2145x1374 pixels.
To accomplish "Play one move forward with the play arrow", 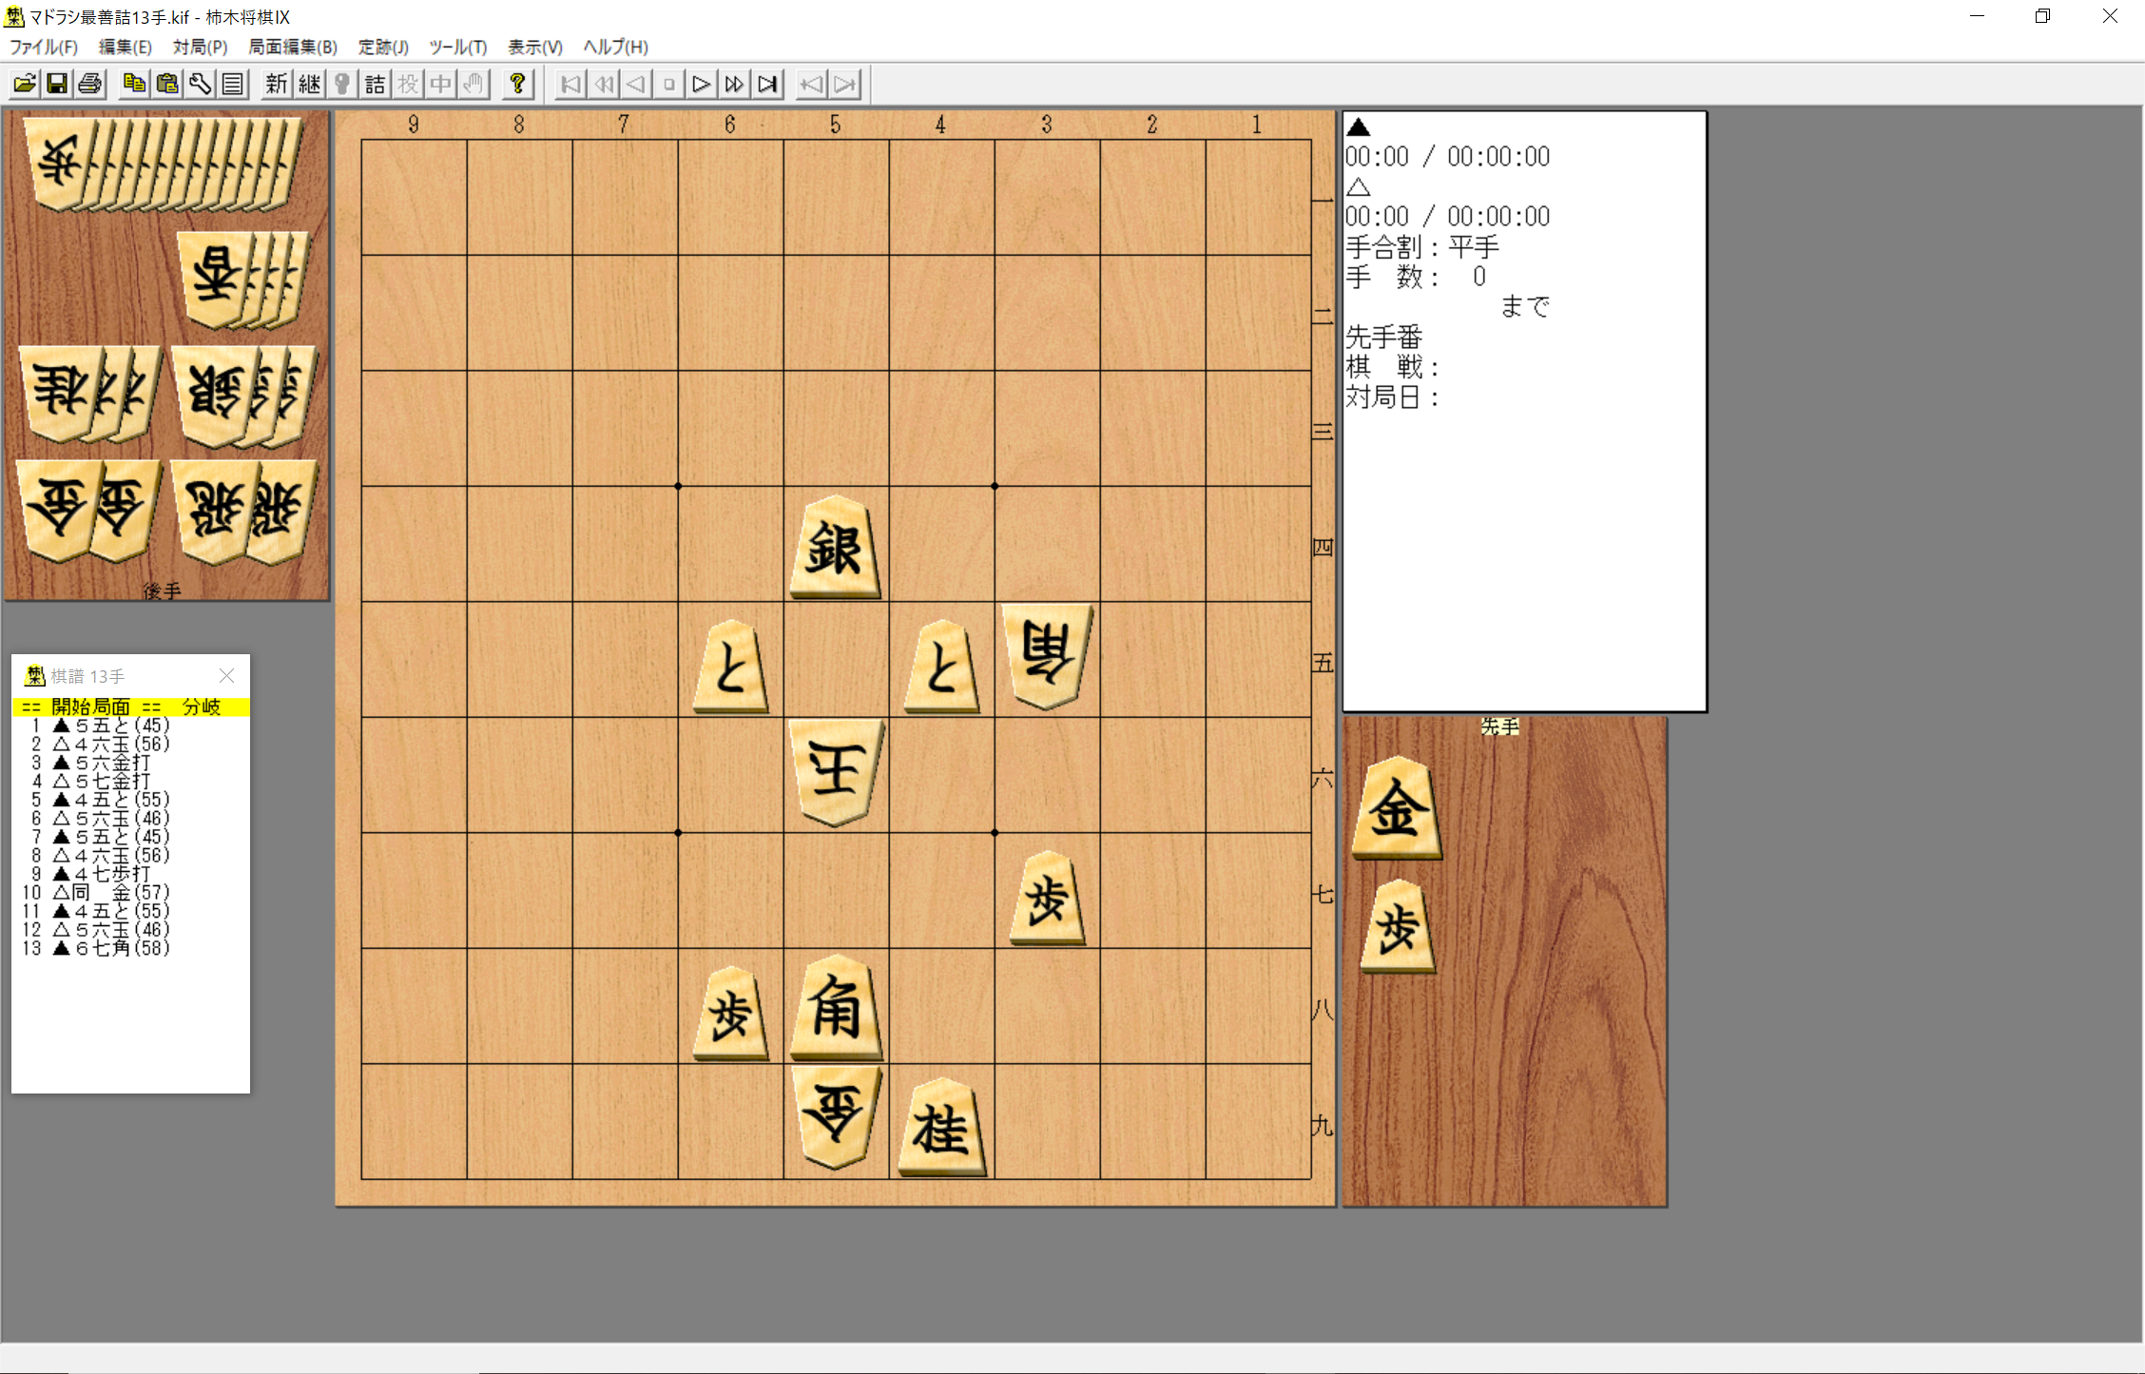I will (702, 85).
